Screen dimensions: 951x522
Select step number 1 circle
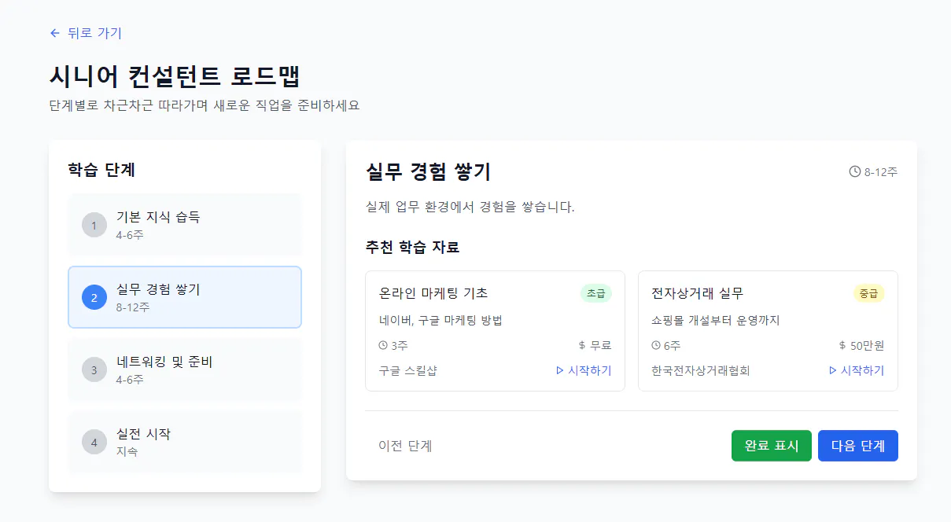[94, 226]
